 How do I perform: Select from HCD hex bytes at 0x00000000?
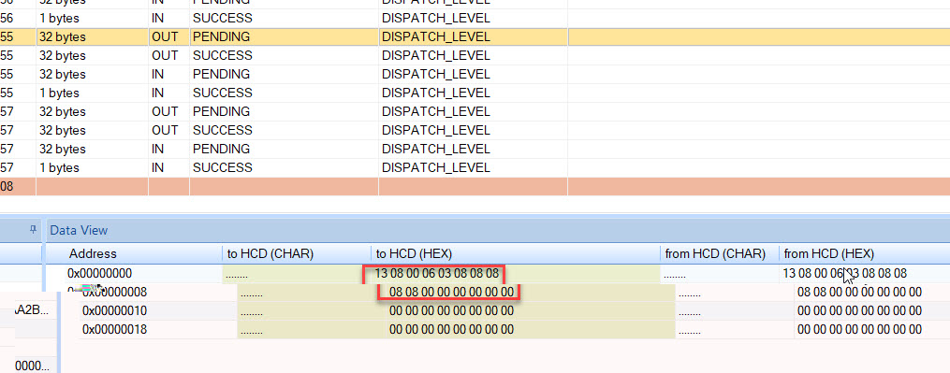pyautogui.click(x=844, y=273)
